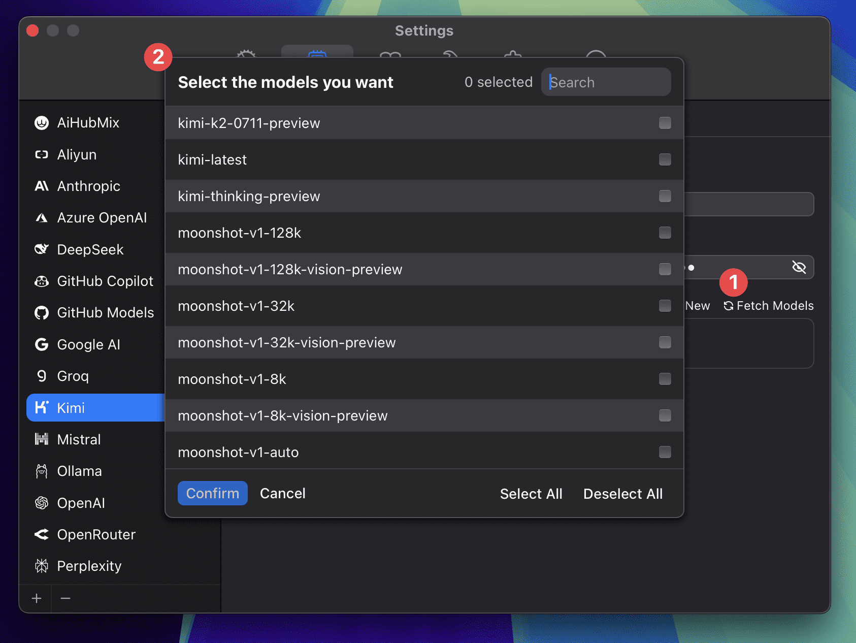This screenshot has width=856, height=643.
Task: Select Google AI provider
Action: (x=95, y=344)
